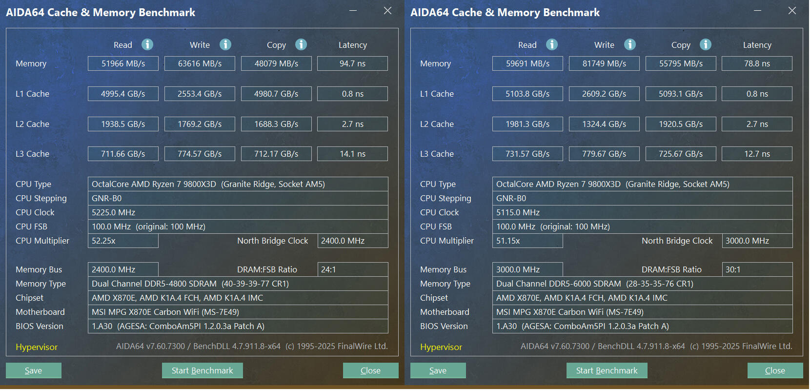Click Hypervisor label in the right window
811x391 pixels.
[441, 347]
